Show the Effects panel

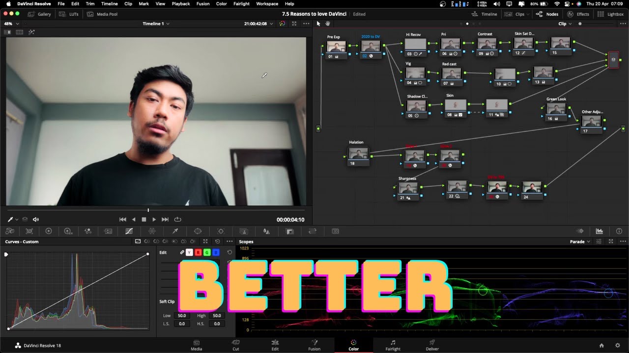tap(578, 14)
